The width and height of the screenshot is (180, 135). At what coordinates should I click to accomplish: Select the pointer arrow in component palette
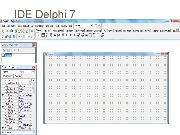[37, 35]
